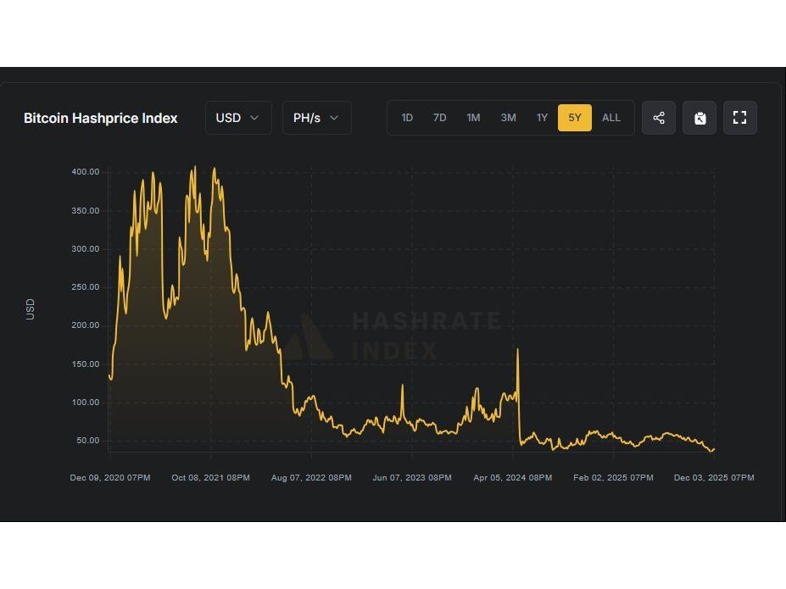The height and width of the screenshot is (589, 786).
Task: Expand the chart with the fullscreen icon
Action: [739, 118]
